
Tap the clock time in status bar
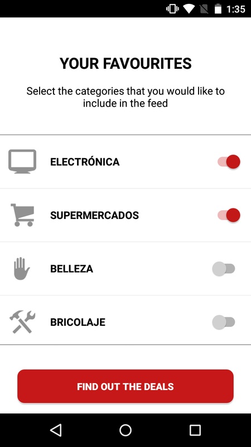[x=236, y=9]
